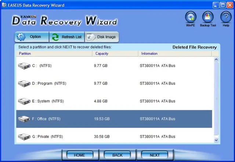Maximize the Data Recovery Wizard window
Screen dimensions: 235x162
click(x=223, y=5)
